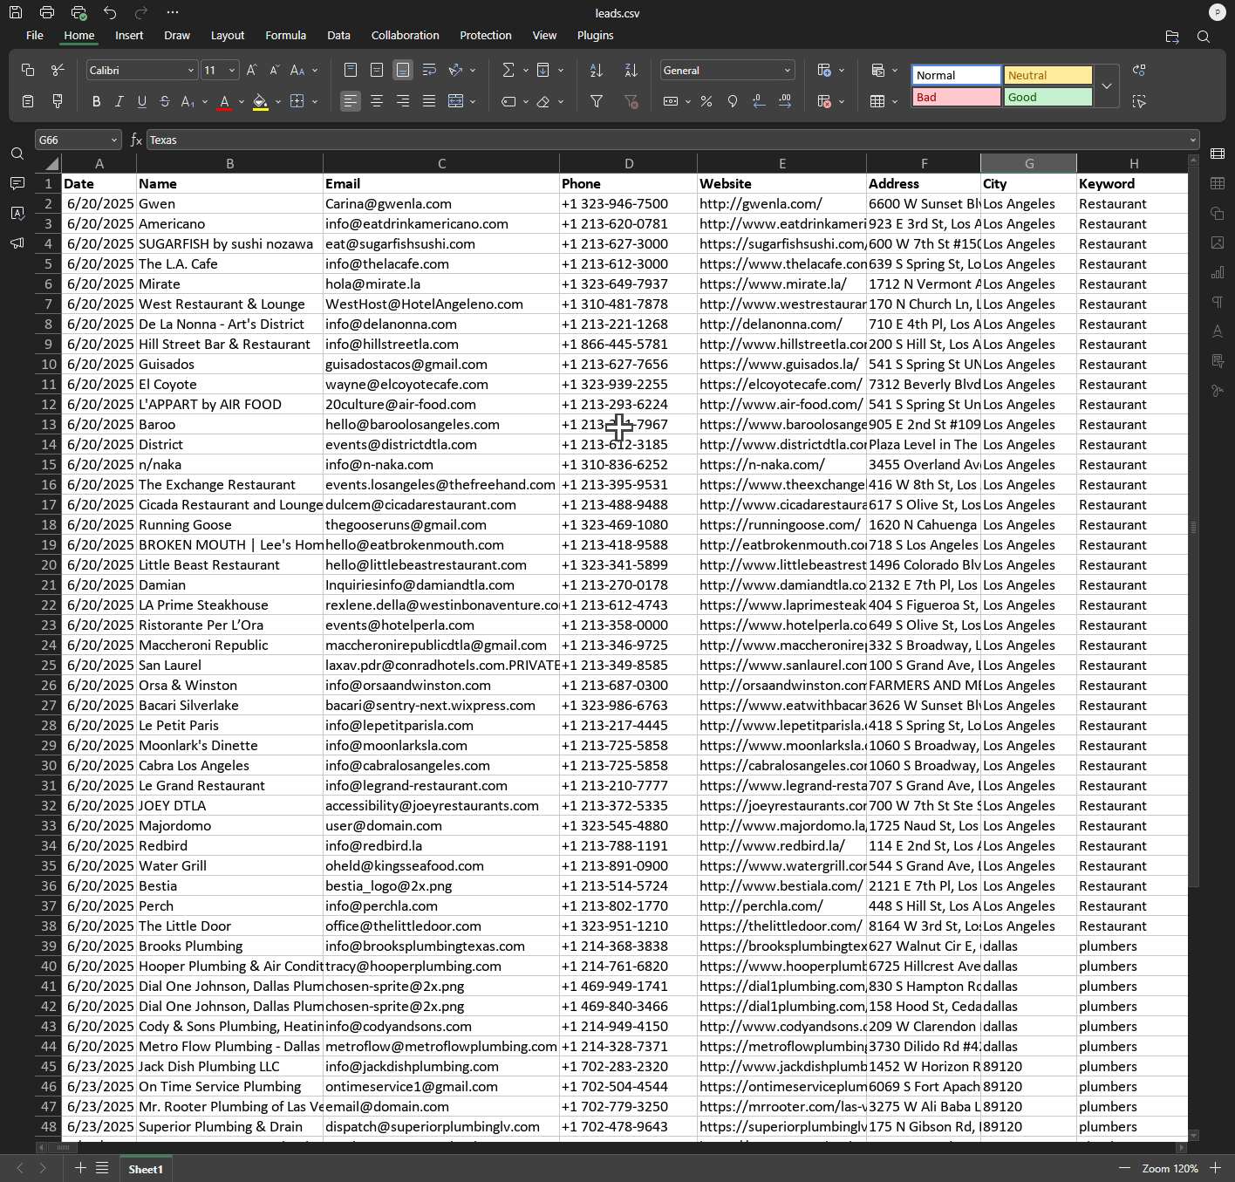Open the Formula tab
This screenshot has height=1182, width=1235.
click(x=285, y=35)
